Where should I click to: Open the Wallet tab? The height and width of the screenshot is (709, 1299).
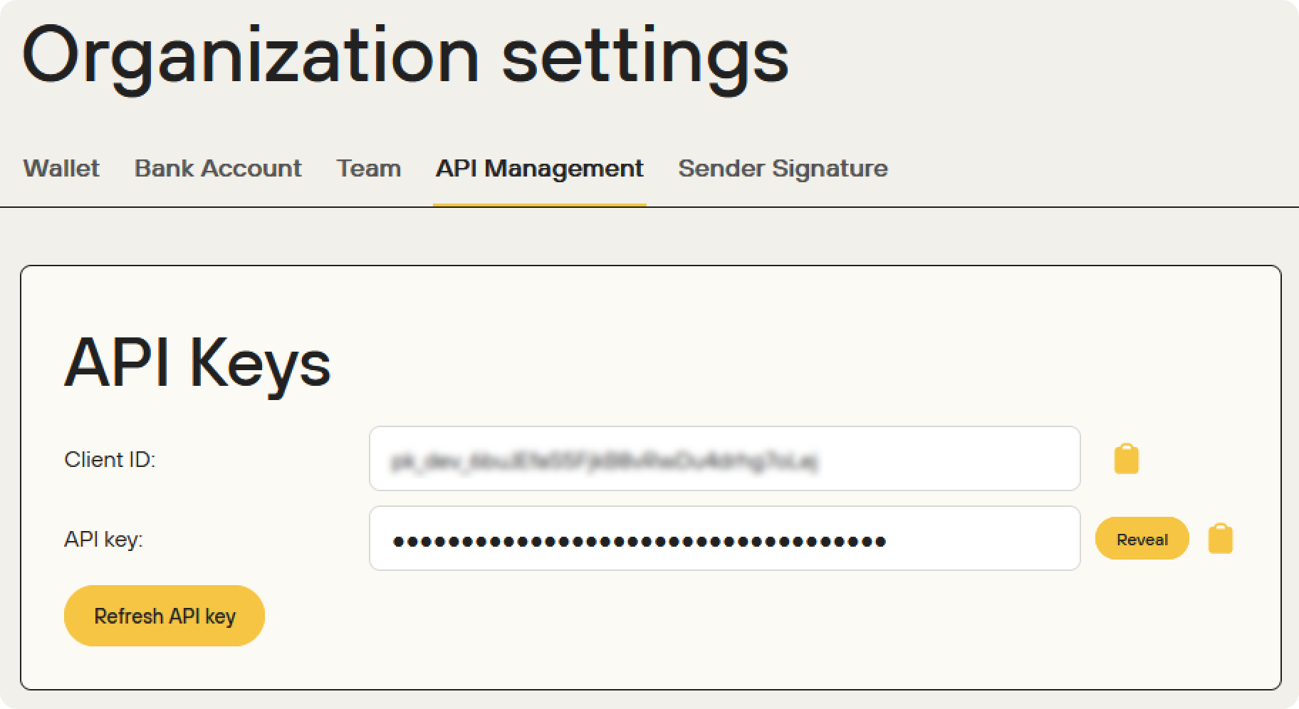(61, 168)
